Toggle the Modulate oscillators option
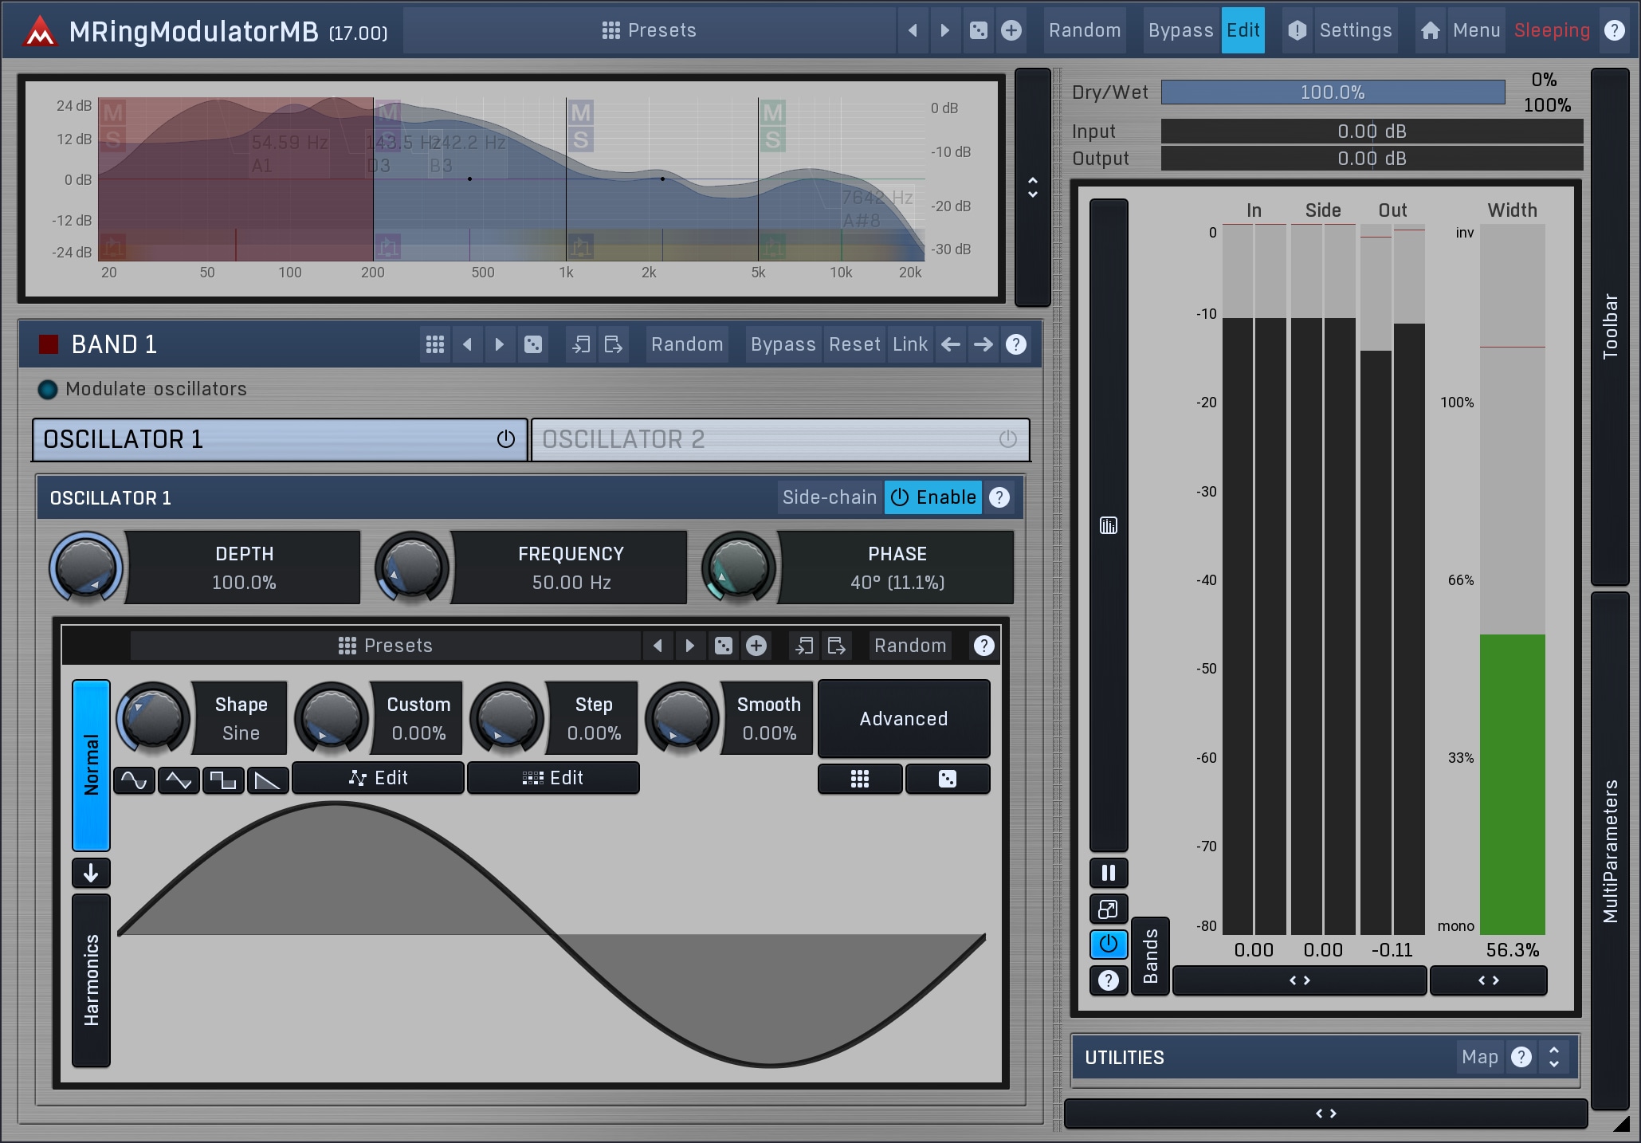 tap(48, 389)
